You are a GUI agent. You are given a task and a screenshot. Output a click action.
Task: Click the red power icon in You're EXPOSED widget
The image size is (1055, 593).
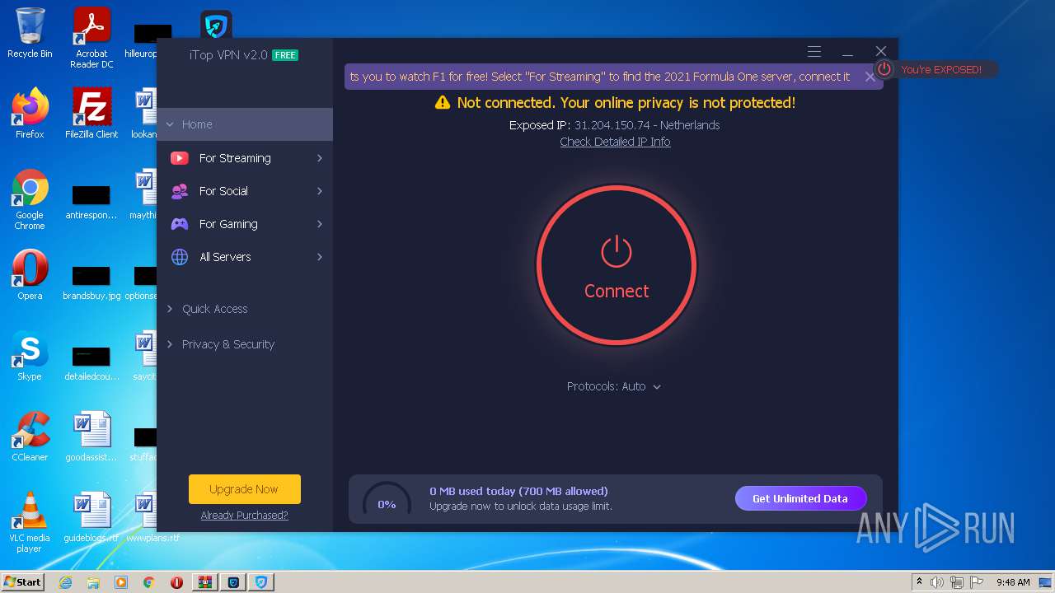coord(884,69)
